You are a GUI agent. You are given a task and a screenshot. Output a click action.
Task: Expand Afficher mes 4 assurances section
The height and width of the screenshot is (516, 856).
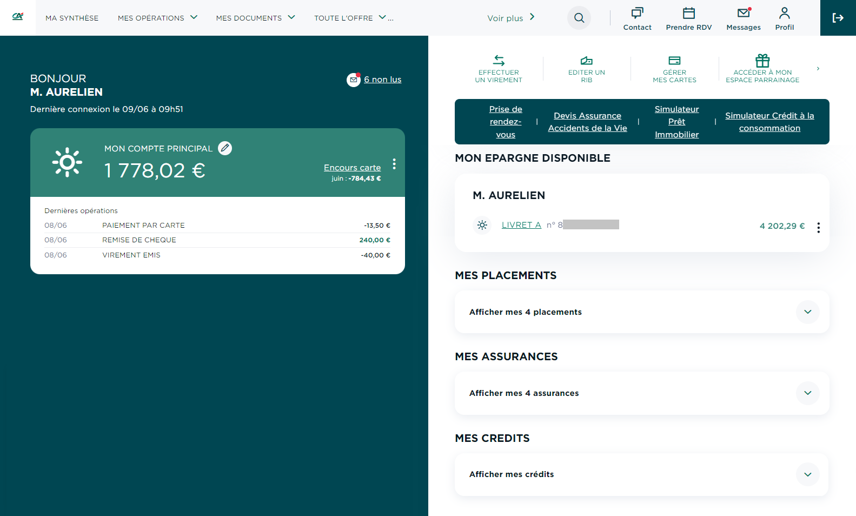point(807,393)
